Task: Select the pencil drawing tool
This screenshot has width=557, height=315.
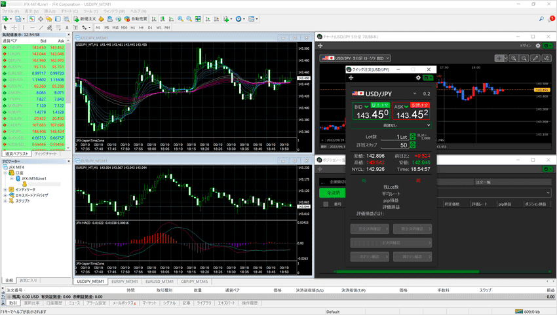Action: (535, 58)
